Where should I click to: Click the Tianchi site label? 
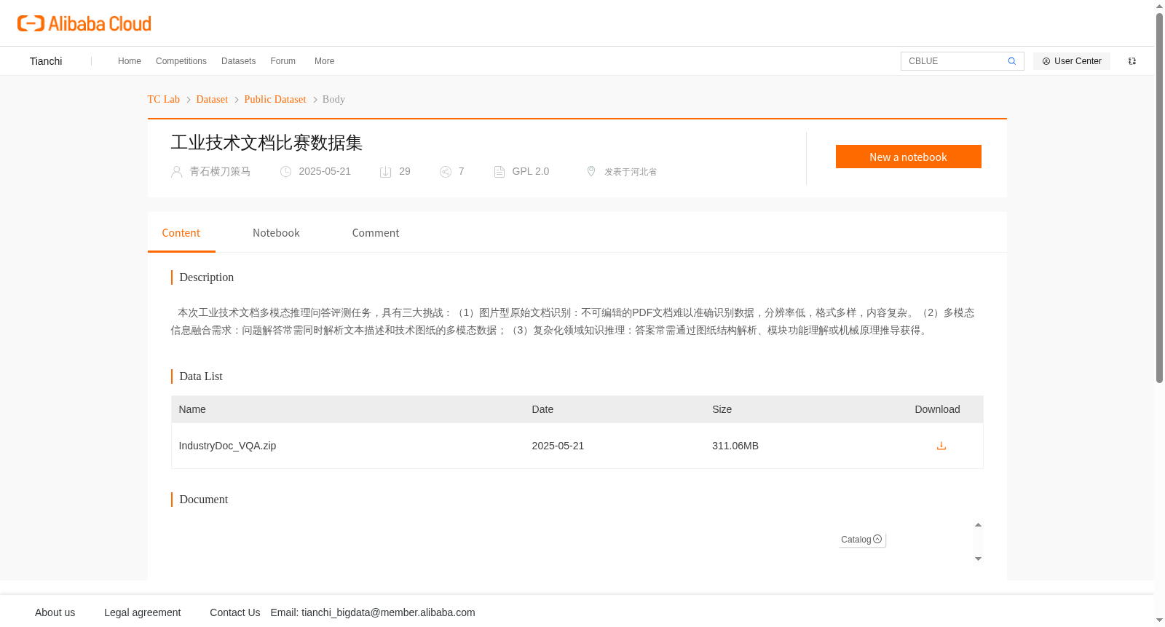tap(46, 61)
